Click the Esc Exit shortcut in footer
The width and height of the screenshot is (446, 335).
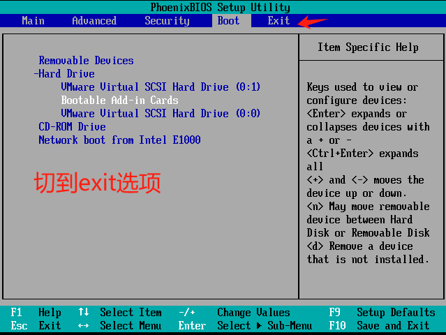(36, 326)
